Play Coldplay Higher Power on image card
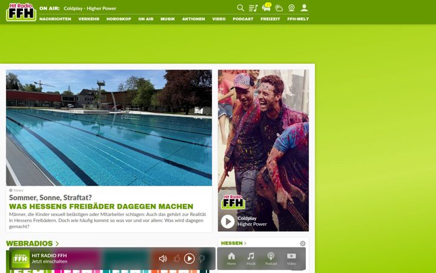436x273 pixels. [x=228, y=221]
